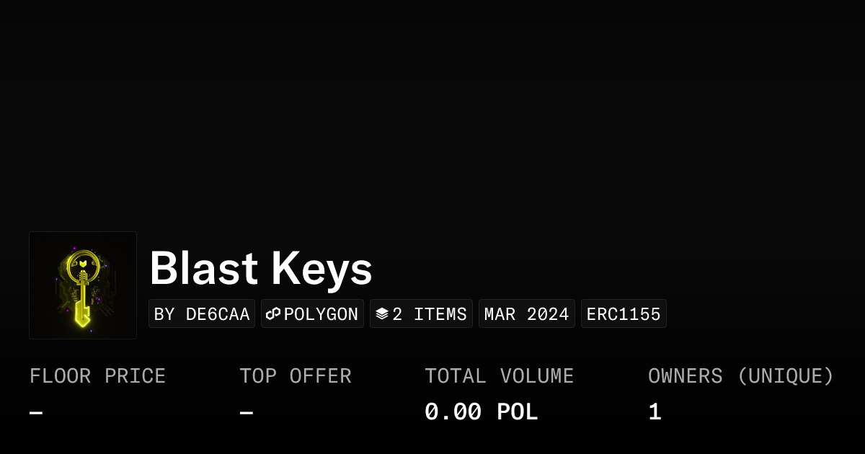The width and height of the screenshot is (865, 454).
Task: Click the TOTAL VOLUME label
Action: click(499, 376)
